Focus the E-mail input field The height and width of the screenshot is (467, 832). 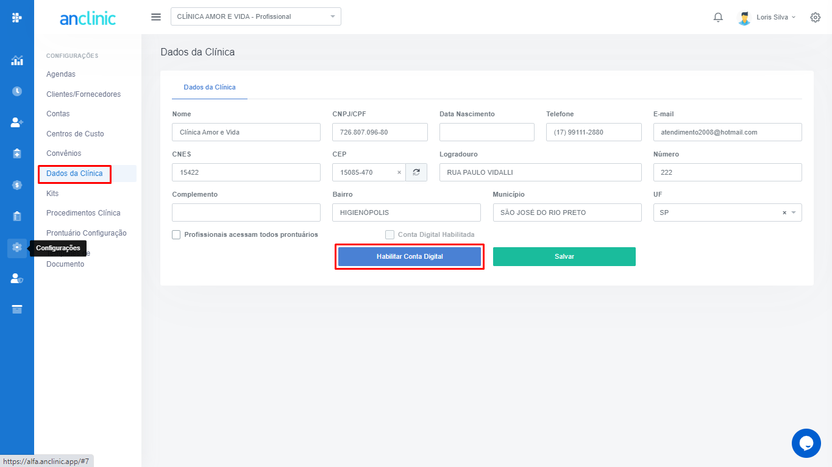coord(728,132)
